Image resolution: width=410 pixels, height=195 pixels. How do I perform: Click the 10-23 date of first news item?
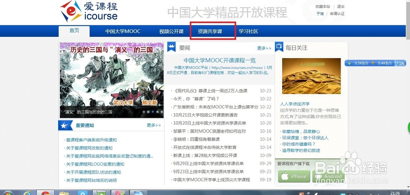tap(266, 91)
